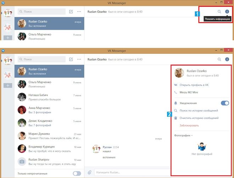Screen dimensions: 234x178
Task: Click the Поиск search field in the upper window
Action: click(41, 11)
